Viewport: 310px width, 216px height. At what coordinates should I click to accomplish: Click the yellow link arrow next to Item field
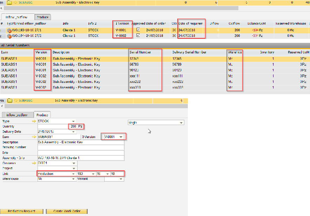(x=34, y=137)
